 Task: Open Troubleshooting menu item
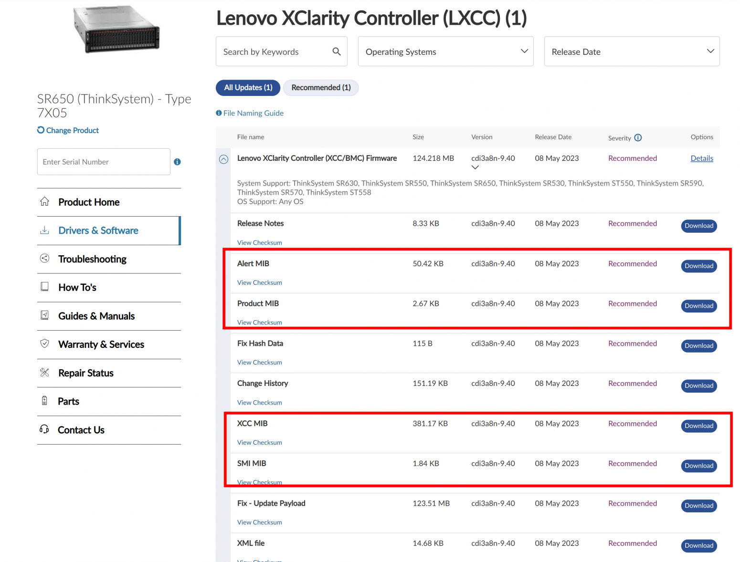click(109, 259)
